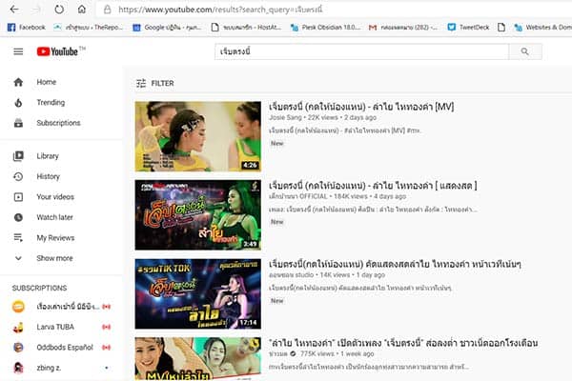Open Websites & Domains bookmark

(542, 28)
